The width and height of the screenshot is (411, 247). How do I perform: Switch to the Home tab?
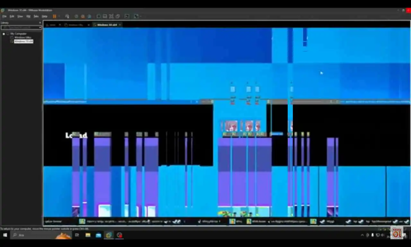(52, 25)
